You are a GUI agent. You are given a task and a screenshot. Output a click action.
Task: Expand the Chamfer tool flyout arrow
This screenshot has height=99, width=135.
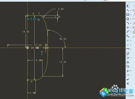click(131, 32)
